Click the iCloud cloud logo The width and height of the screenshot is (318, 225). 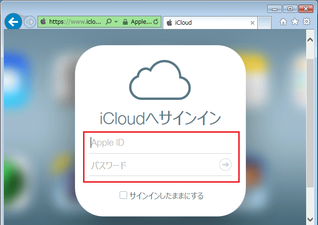tap(160, 80)
